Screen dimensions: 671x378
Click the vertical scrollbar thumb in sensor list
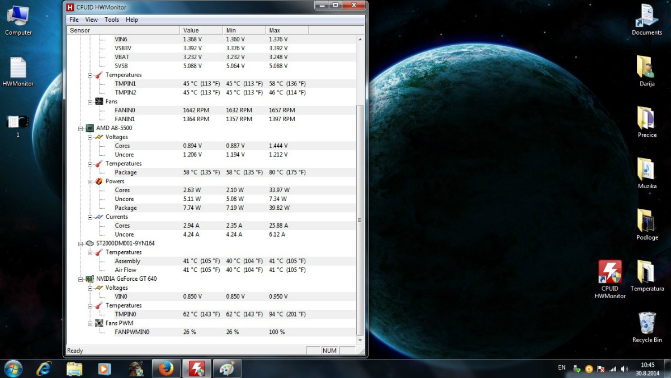[360, 220]
